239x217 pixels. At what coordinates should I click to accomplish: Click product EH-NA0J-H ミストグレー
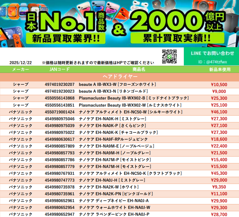[x=112, y=180]
